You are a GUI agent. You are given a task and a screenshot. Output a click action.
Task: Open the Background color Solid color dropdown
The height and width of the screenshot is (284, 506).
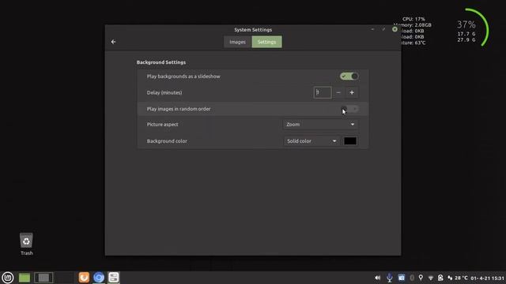[311, 141]
